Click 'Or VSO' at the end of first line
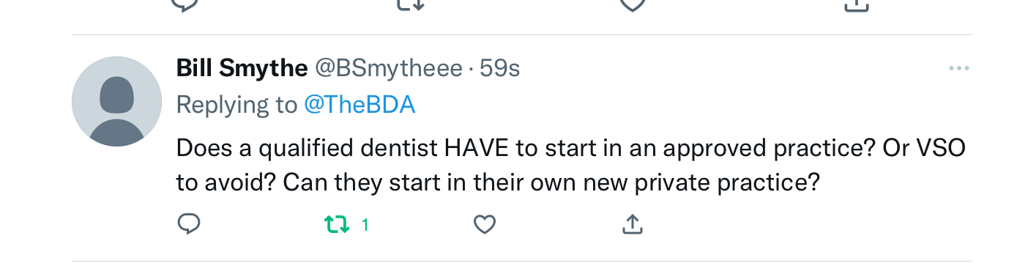Image resolution: width=1028 pixels, height=274 pixels. (925, 148)
